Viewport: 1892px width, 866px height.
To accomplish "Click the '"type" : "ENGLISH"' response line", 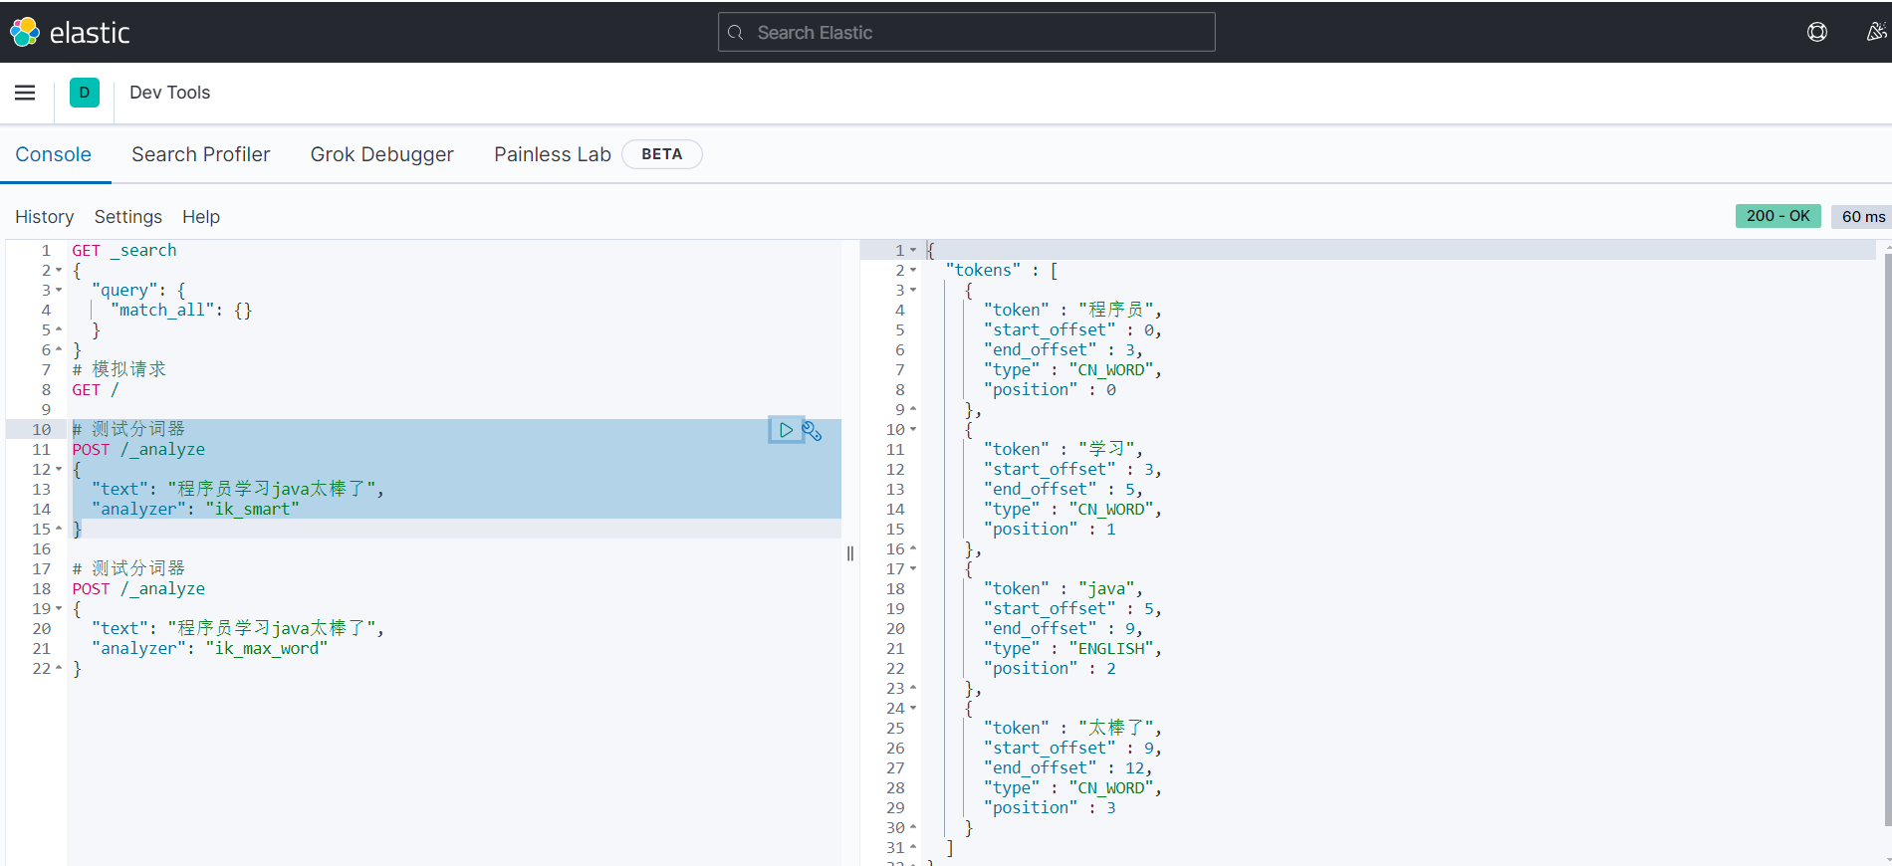I will pos(1073,649).
